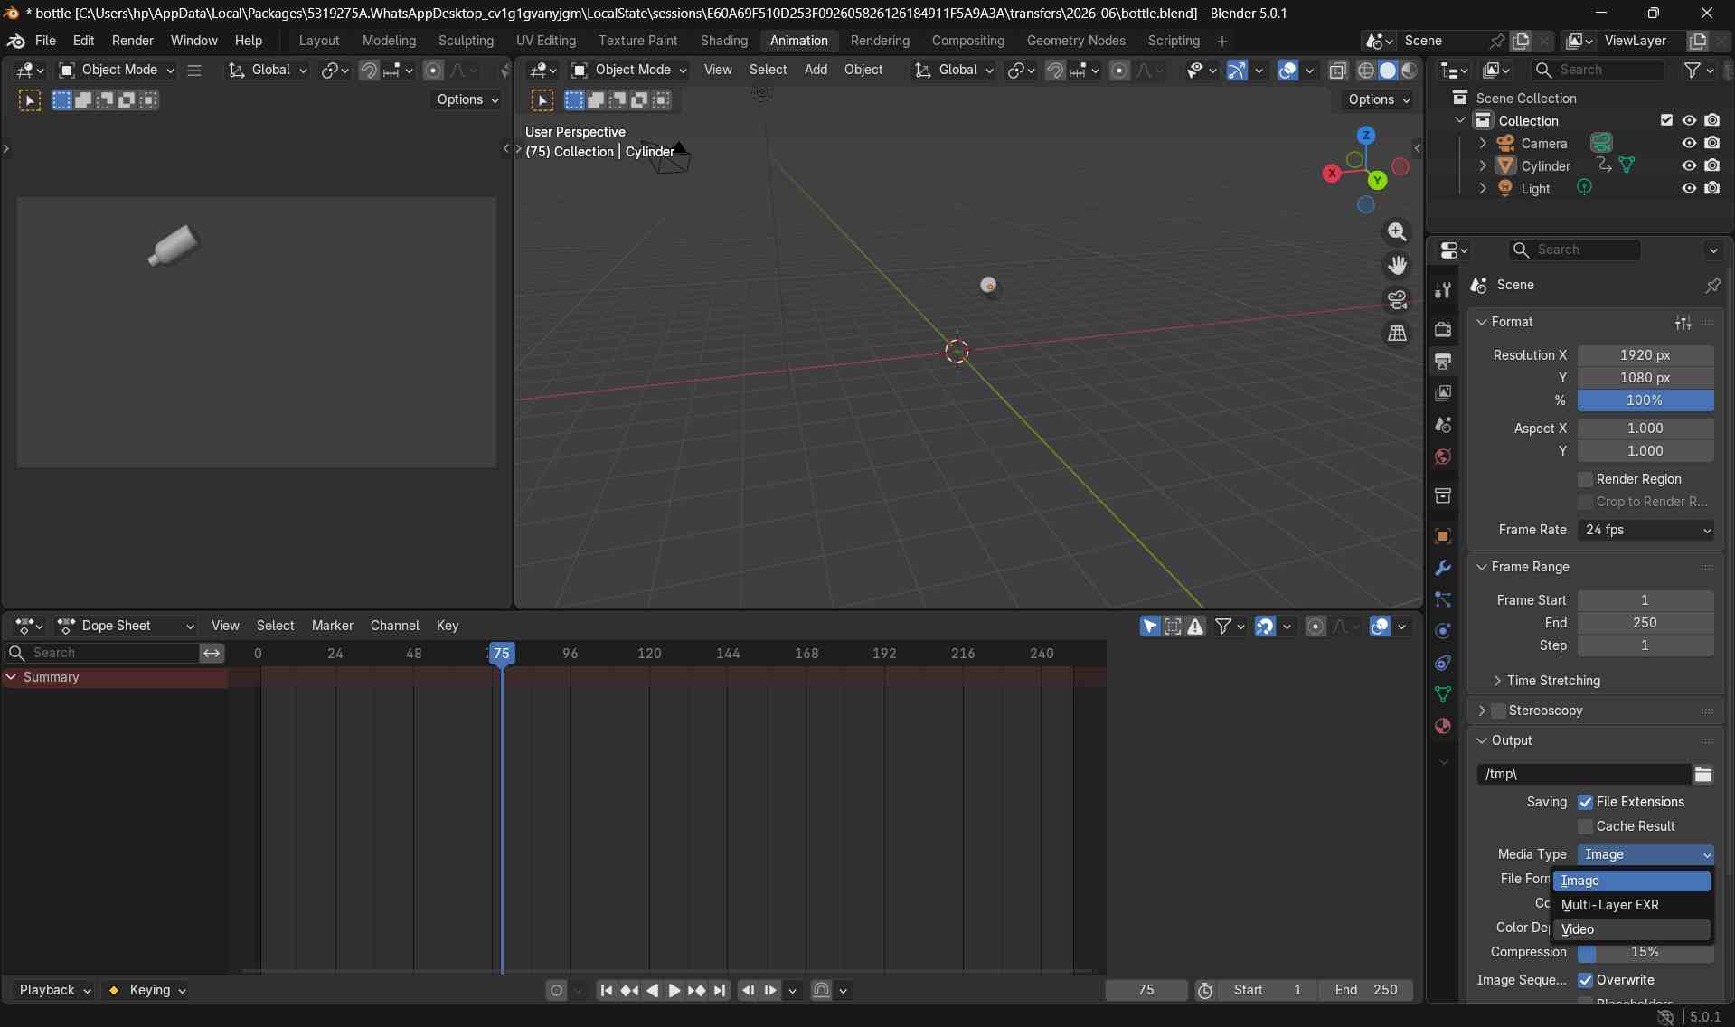Screen dimensions: 1735x1027
Task: Click the Compression slider showing 15%
Action: coord(1644,953)
